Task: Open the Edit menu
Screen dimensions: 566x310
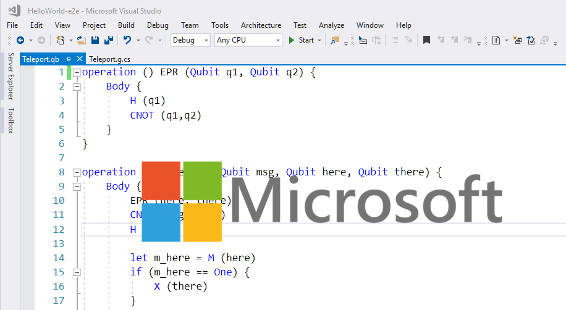Action: coord(36,25)
